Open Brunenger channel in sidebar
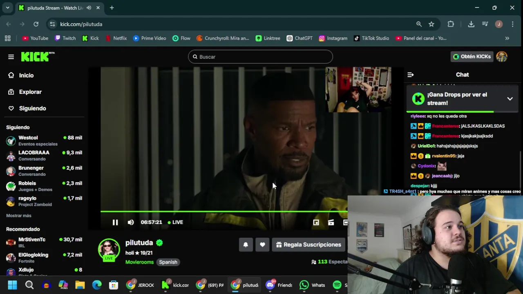The width and height of the screenshot is (523, 294). click(44, 171)
